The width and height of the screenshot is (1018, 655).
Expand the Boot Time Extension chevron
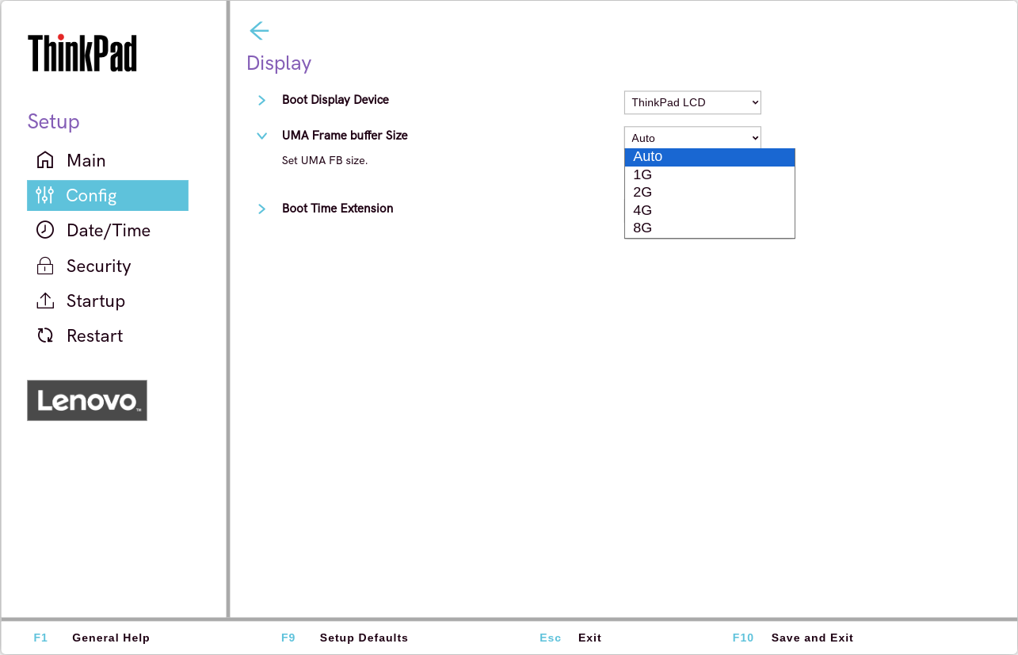click(261, 209)
